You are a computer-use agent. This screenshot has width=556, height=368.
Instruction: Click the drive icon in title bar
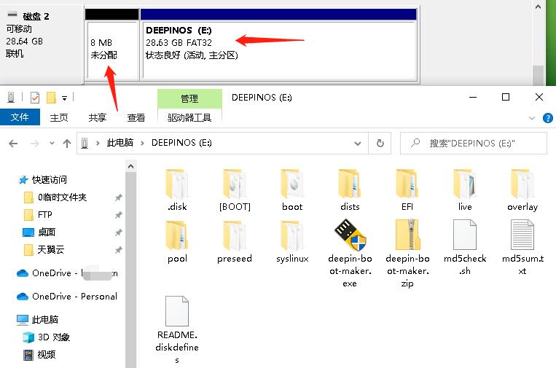(x=11, y=97)
